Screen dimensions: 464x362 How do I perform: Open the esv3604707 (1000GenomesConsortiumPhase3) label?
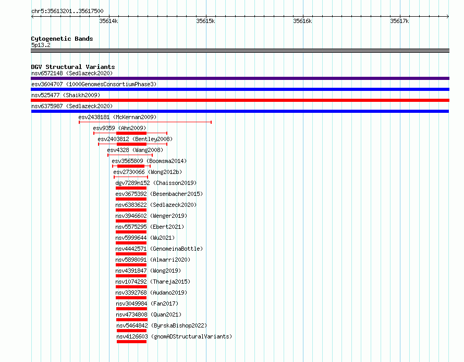point(94,84)
